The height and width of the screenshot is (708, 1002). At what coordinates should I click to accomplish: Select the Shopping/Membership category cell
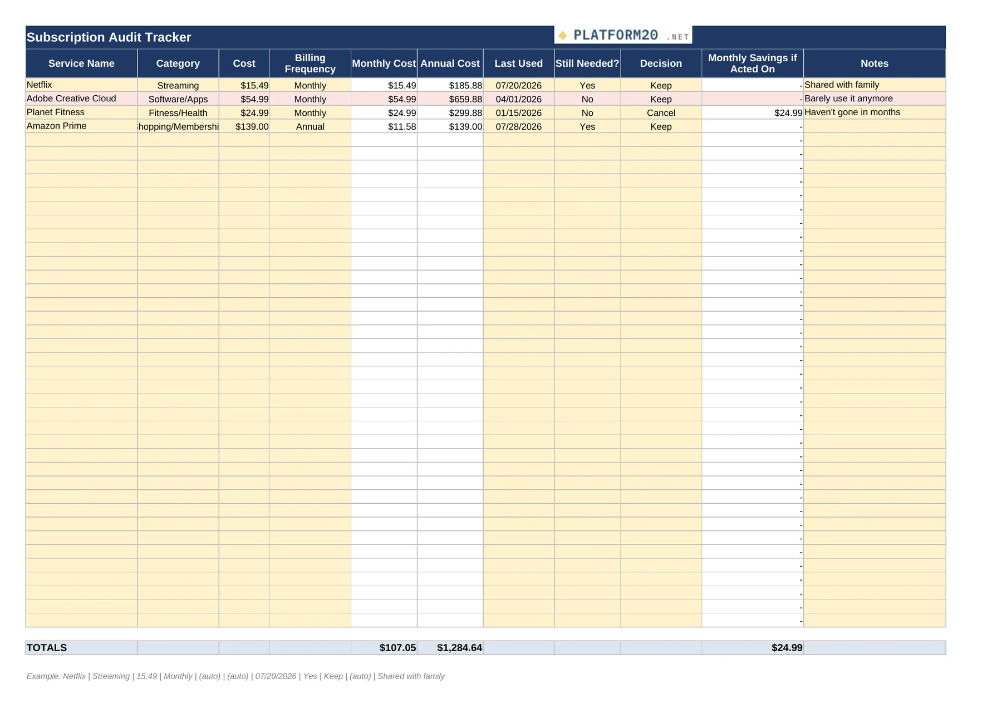click(x=178, y=126)
